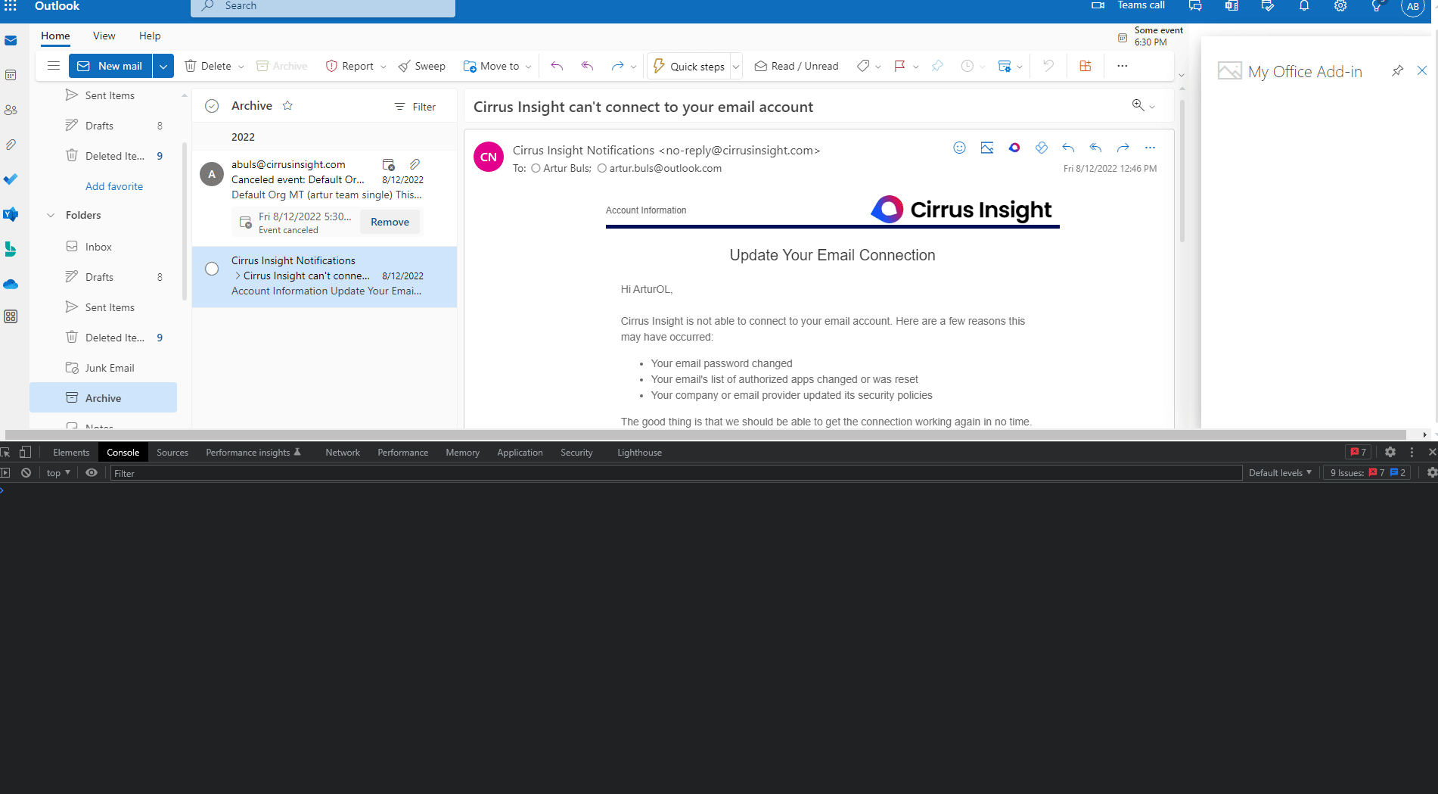Open Filter in message list

(415, 107)
